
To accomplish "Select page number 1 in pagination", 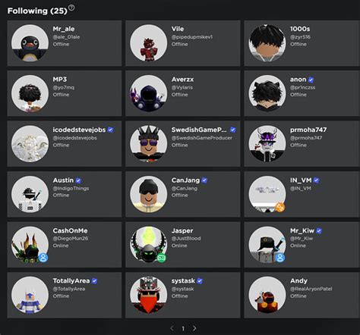I will tap(183, 328).
